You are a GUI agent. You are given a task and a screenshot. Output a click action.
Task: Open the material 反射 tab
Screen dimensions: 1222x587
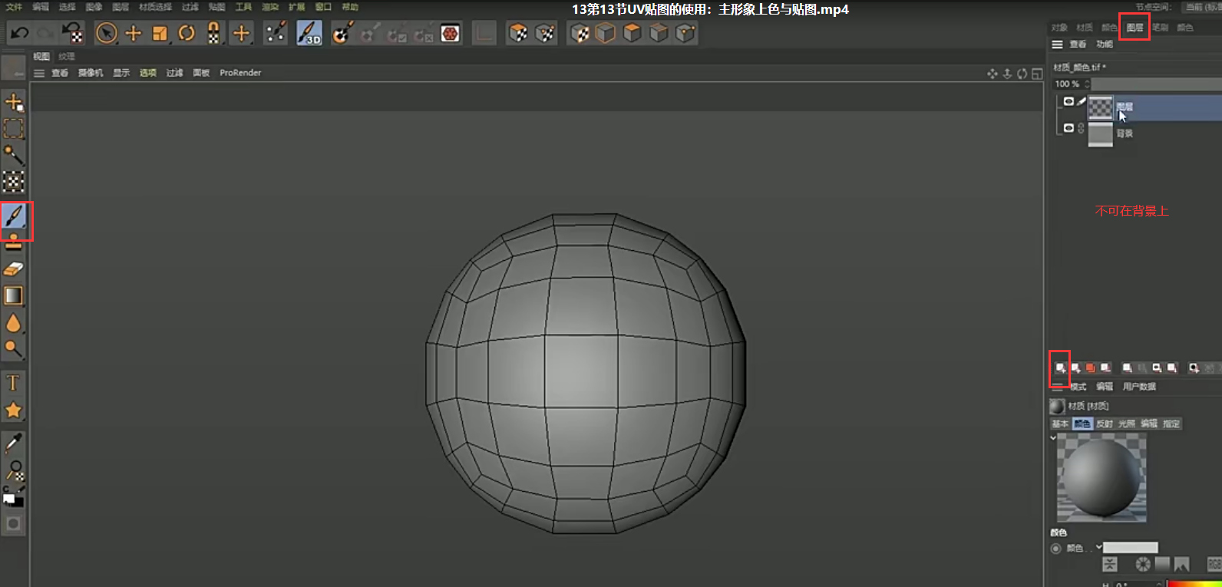pyautogui.click(x=1105, y=424)
